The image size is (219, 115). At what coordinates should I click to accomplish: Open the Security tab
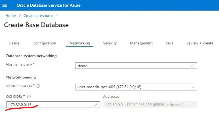[x=110, y=43]
